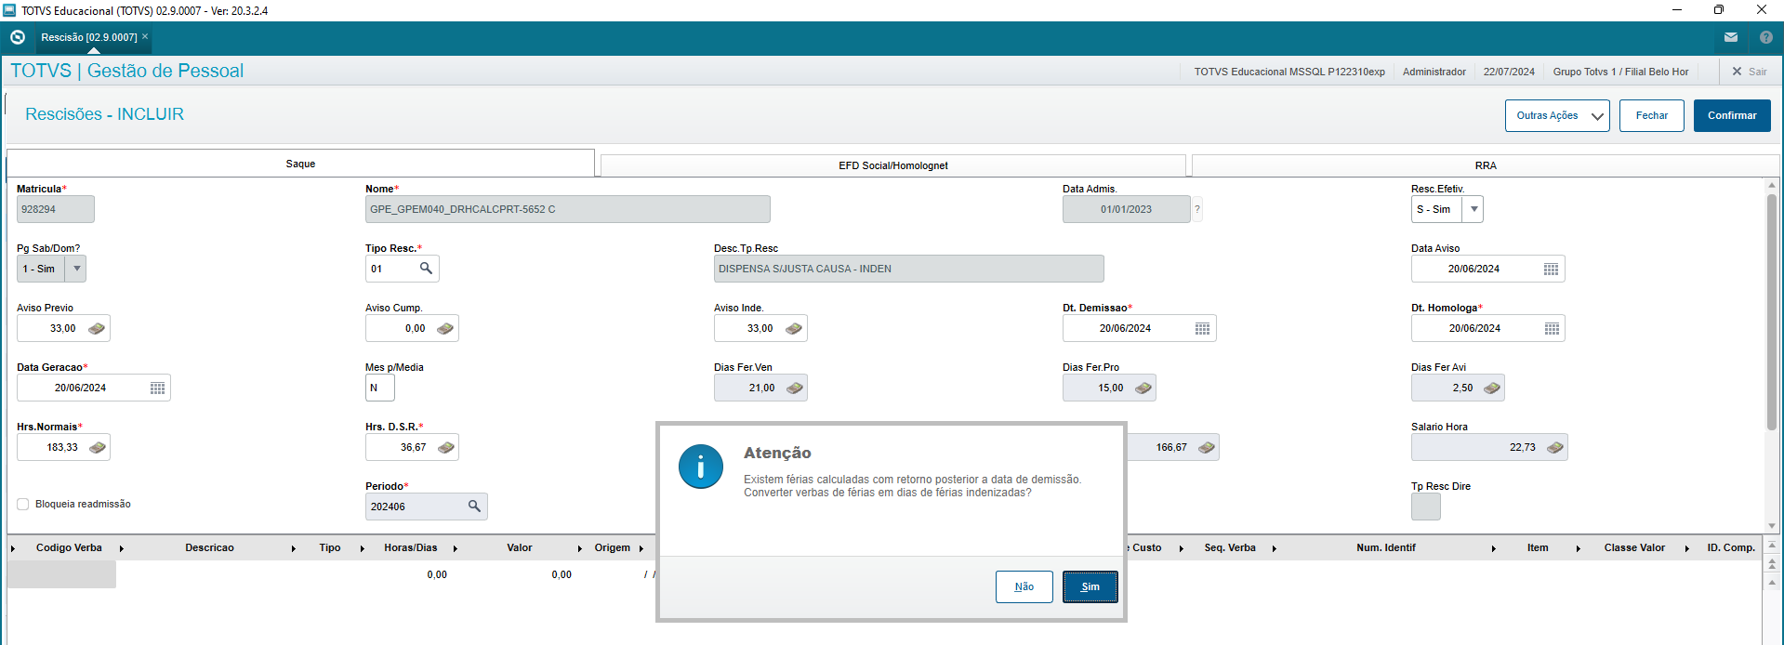Click the TOTVS home logo icon

click(x=17, y=37)
